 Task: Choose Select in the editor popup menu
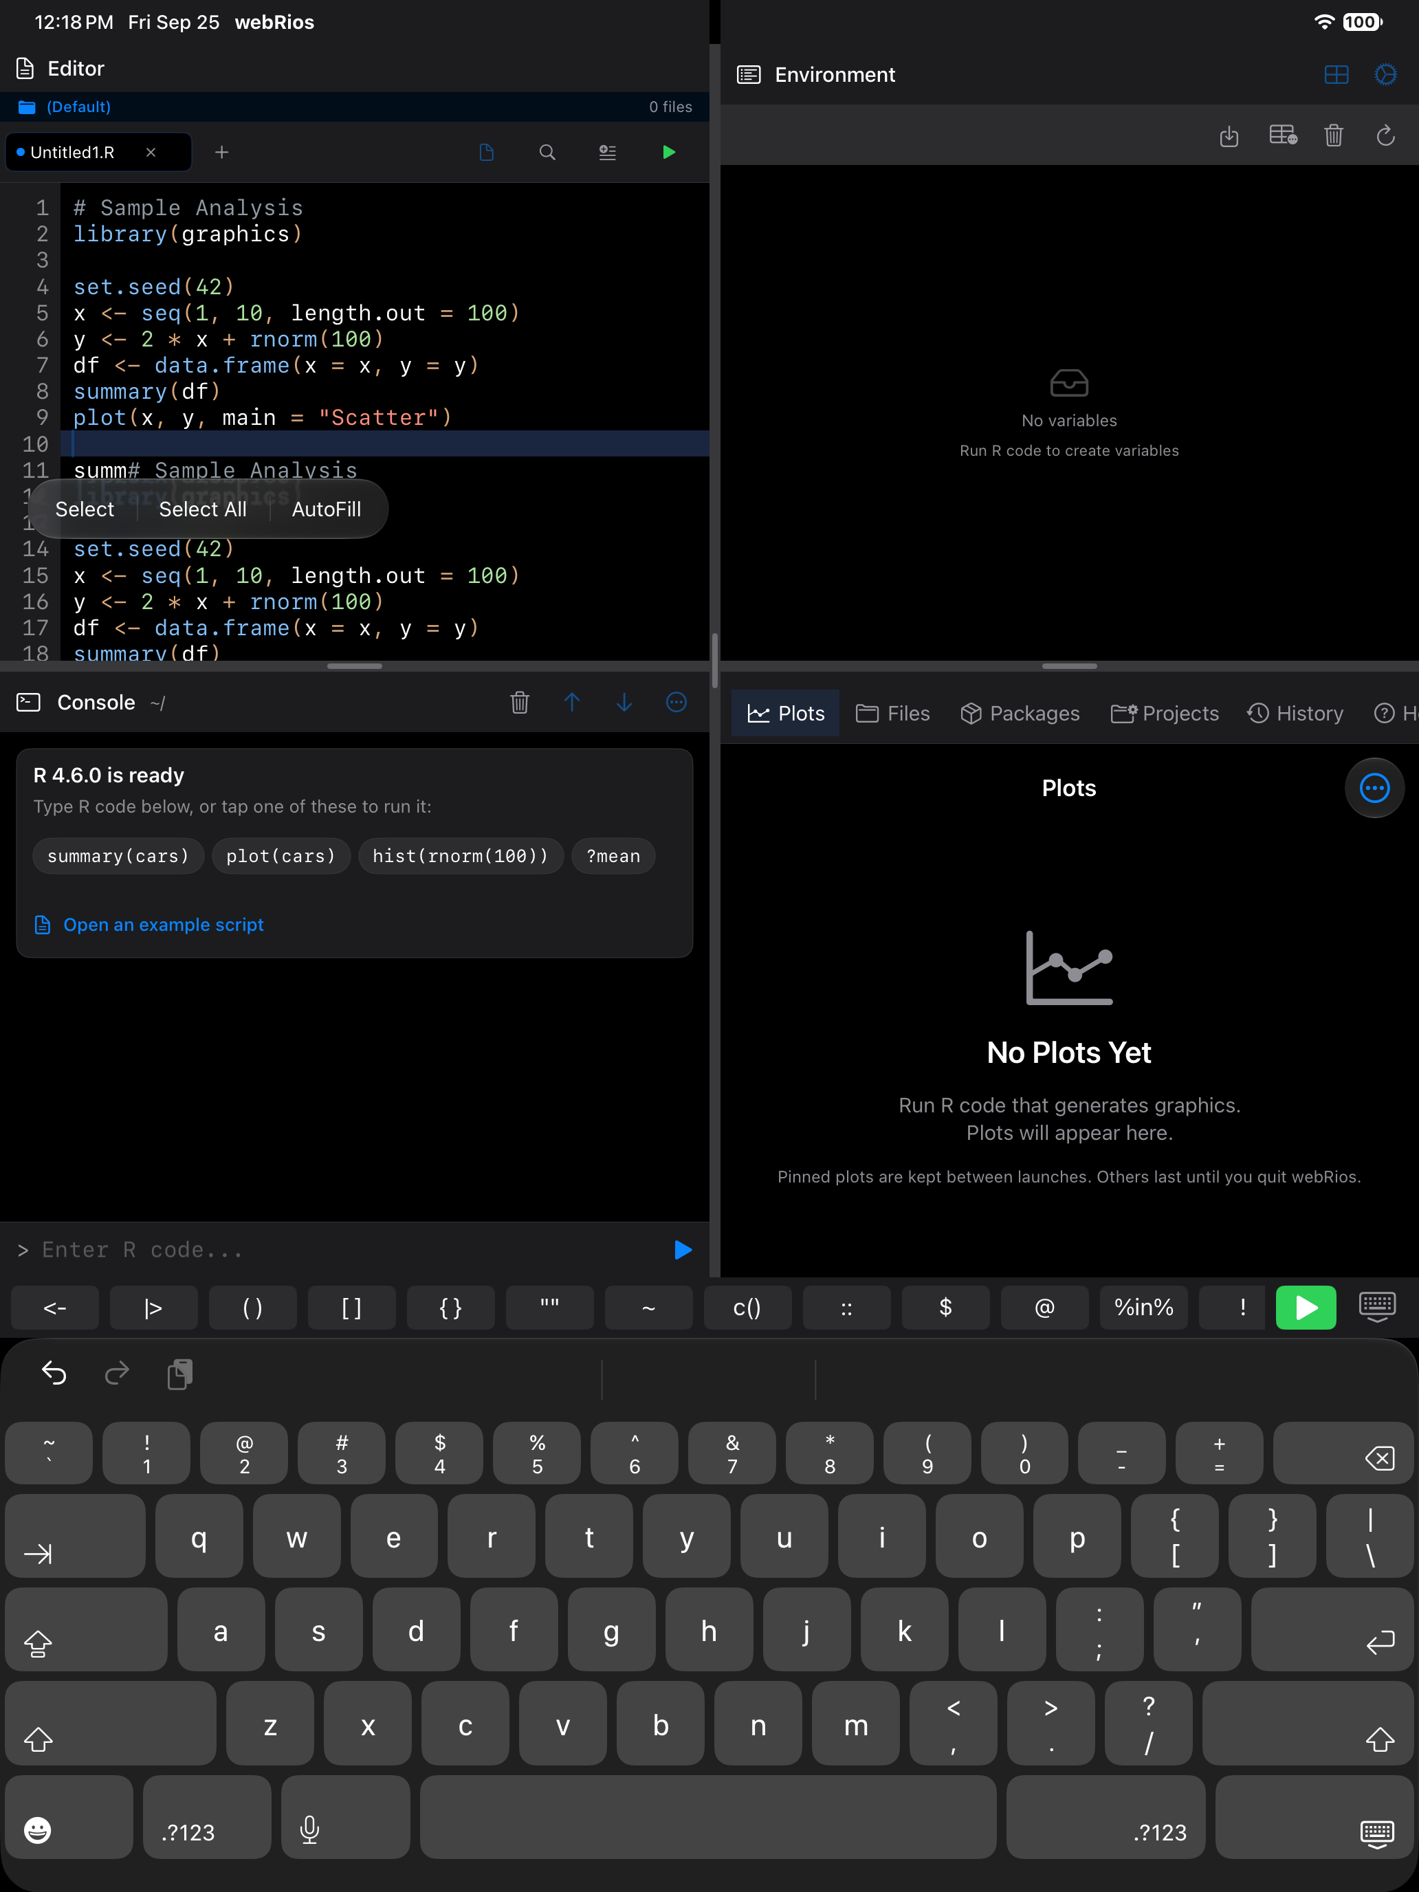tap(85, 509)
